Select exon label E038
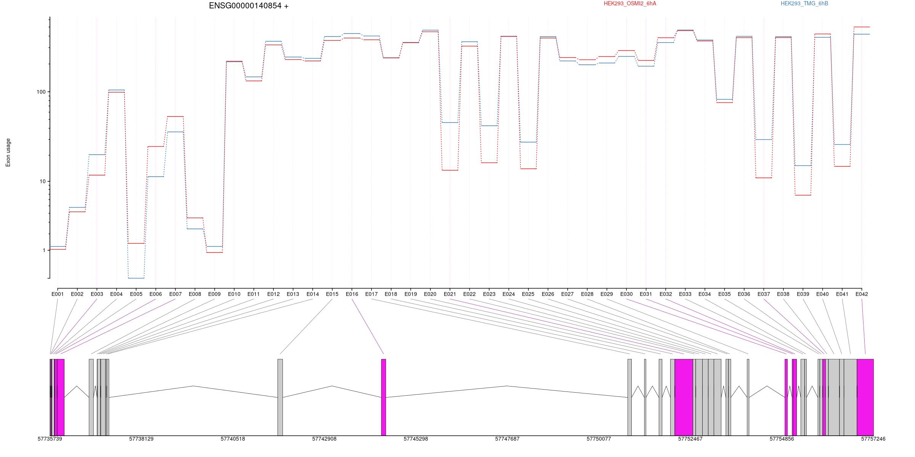The width and height of the screenshot is (915, 457). [x=783, y=294]
